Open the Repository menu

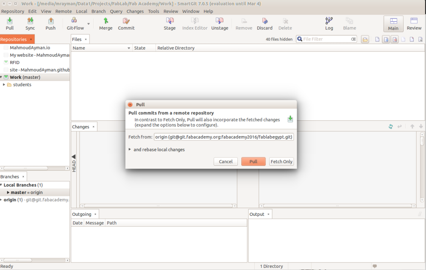pyautogui.click(x=12, y=11)
